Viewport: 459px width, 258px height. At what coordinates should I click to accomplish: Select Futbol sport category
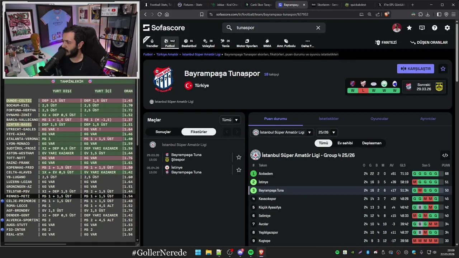(170, 43)
